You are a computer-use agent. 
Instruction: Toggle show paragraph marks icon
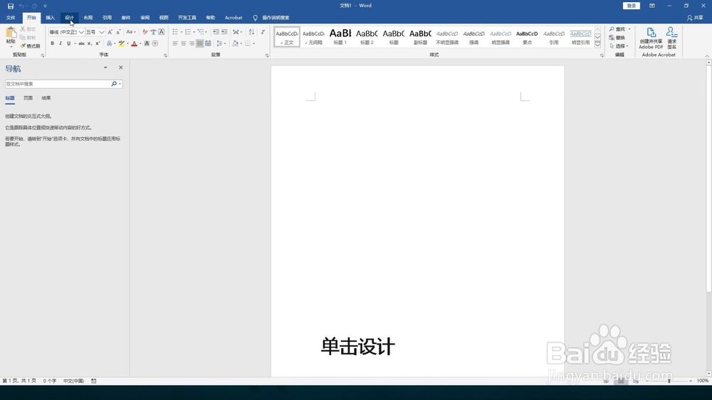click(x=263, y=32)
